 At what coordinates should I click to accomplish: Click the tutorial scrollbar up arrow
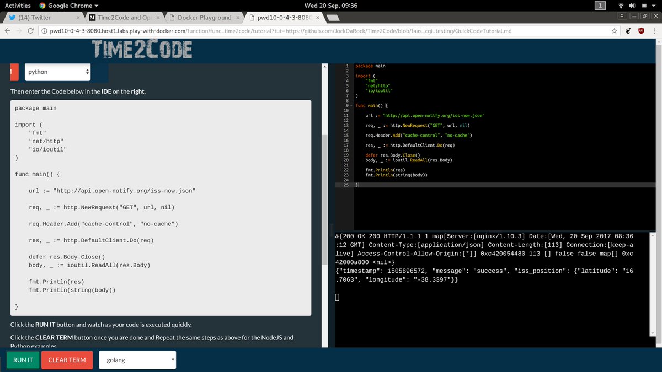click(325, 67)
